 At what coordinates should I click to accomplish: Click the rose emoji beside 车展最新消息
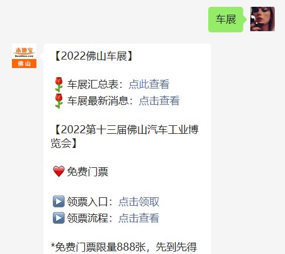59,101
